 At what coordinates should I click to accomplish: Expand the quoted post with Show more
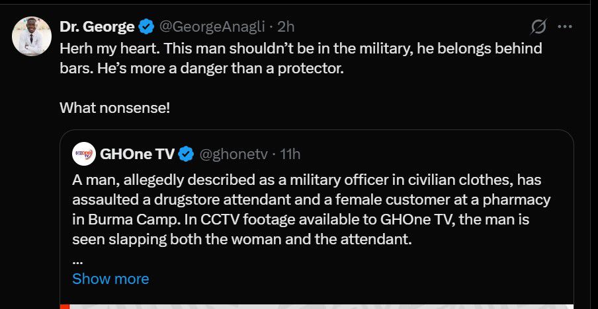click(x=110, y=279)
